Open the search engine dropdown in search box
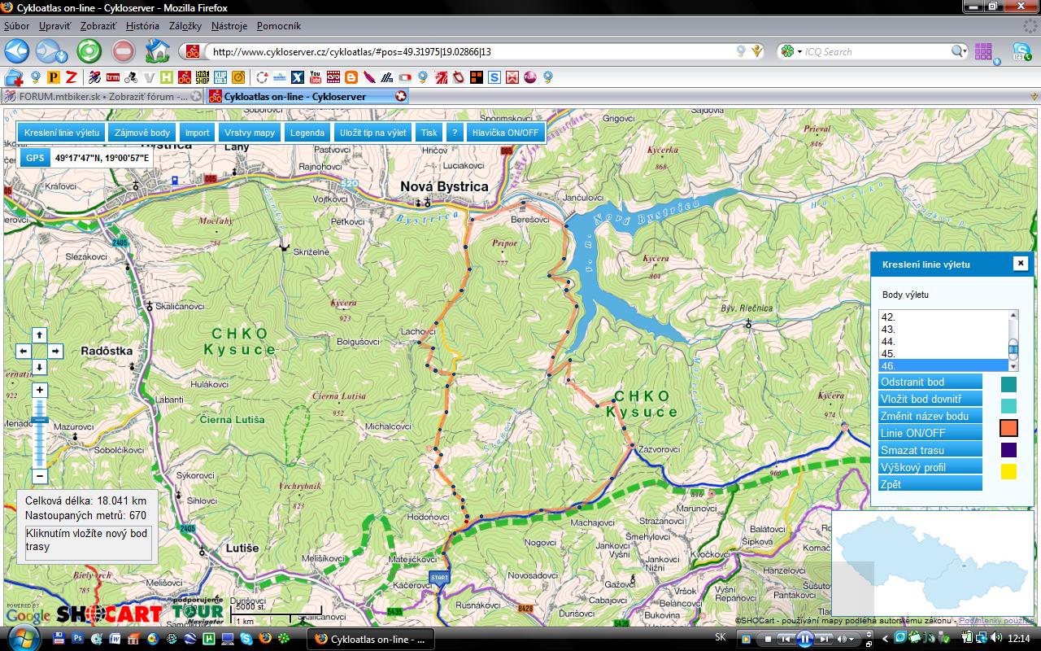1041x651 pixels. click(x=791, y=52)
